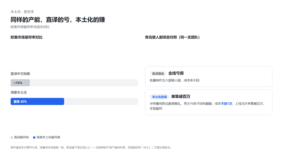Click the '全线亏损' card heading
Screen dimensions: 283x159
[x=176, y=73]
